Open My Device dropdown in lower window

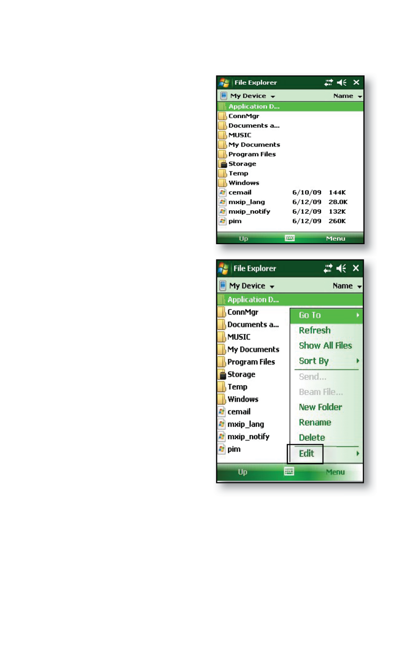[x=252, y=286]
